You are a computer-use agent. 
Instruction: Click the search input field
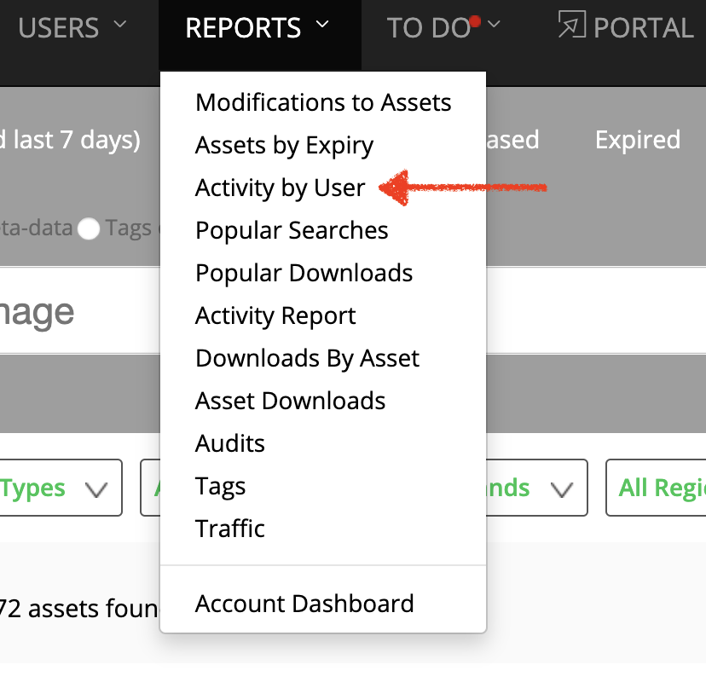[x=77, y=312]
